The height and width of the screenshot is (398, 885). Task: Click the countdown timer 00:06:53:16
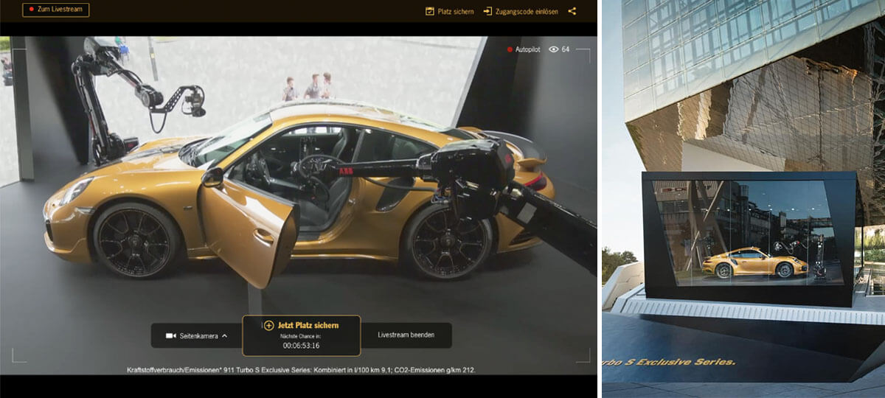tap(301, 345)
